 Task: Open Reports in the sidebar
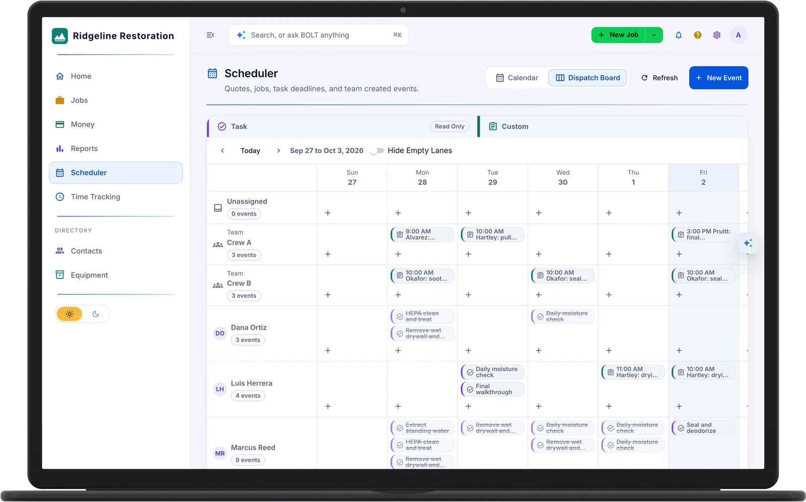(x=116, y=149)
